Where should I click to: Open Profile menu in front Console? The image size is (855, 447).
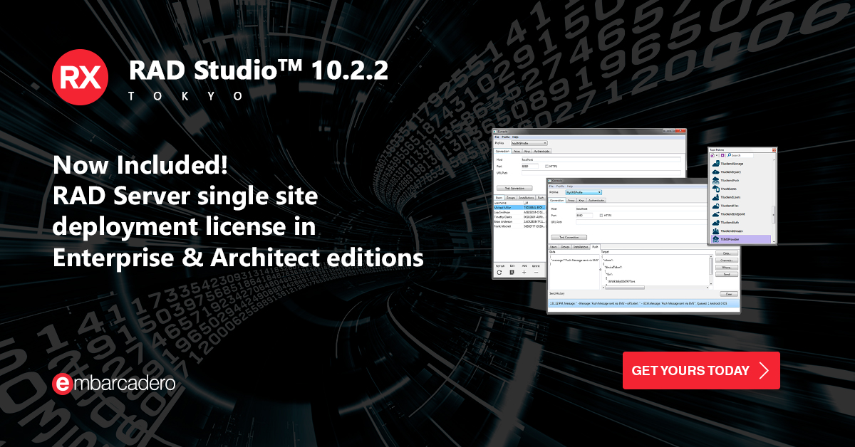point(560,186)
